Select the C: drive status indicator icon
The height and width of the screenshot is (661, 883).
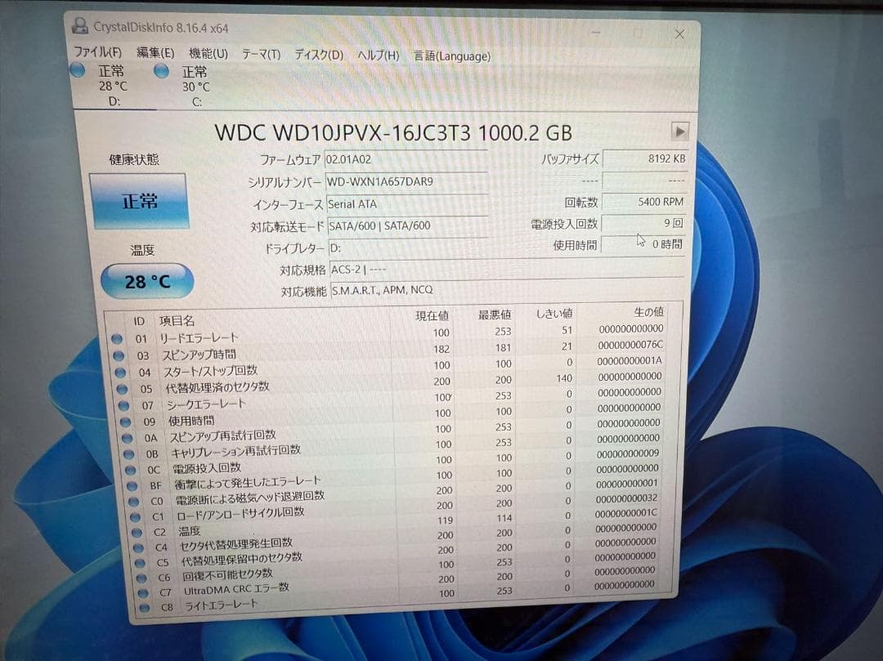tap(161, 71)
